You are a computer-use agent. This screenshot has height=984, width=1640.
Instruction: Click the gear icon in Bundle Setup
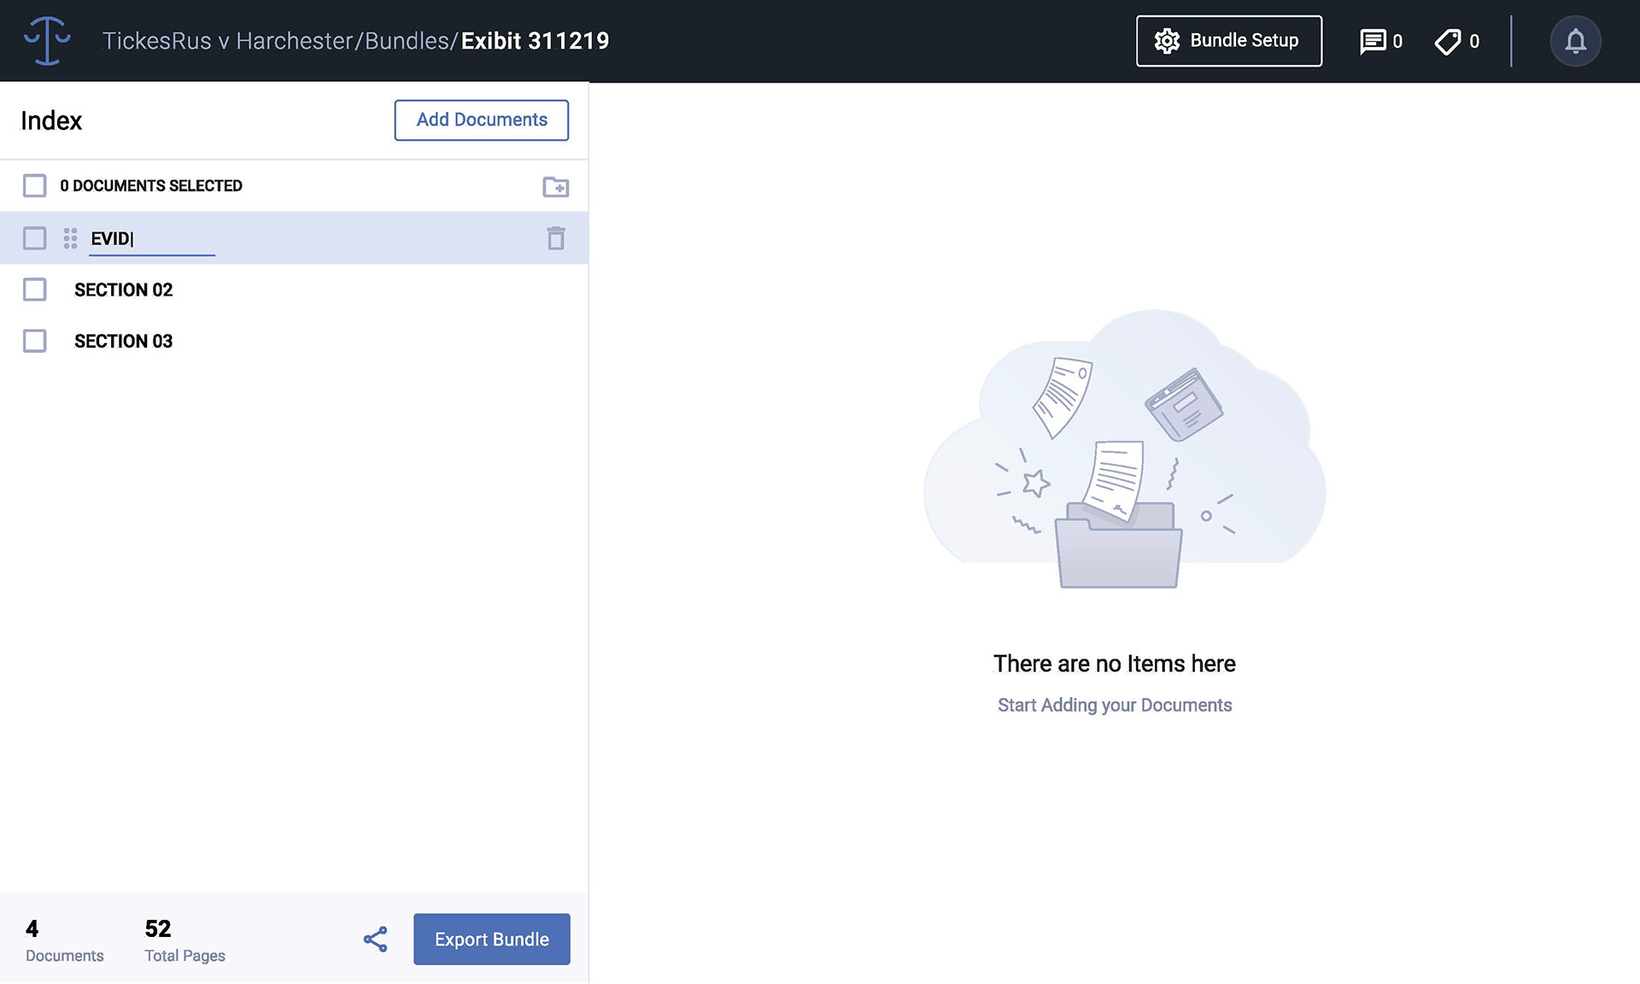click(1167, 41)
